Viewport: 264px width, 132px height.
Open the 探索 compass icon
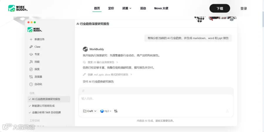click(x=31, y=69)
